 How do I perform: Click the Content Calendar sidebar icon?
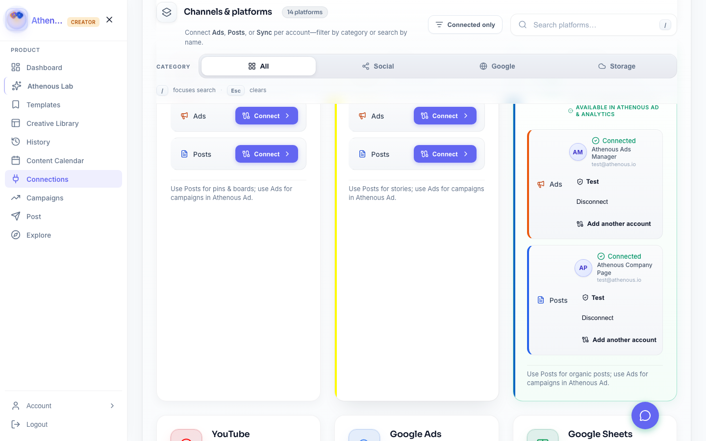click(16, 161)
